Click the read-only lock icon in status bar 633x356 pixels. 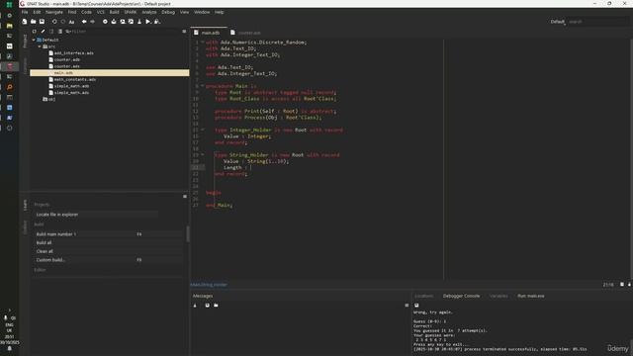(629, 285)
